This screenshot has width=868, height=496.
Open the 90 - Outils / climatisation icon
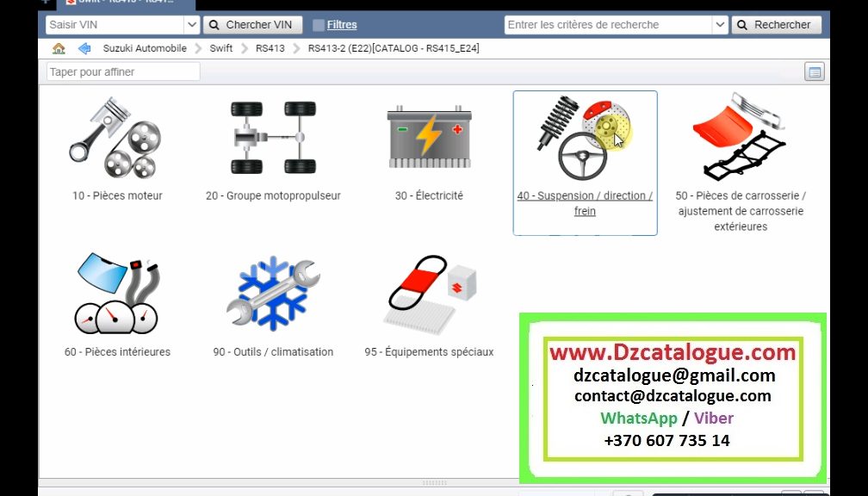(x=273, y=294)
